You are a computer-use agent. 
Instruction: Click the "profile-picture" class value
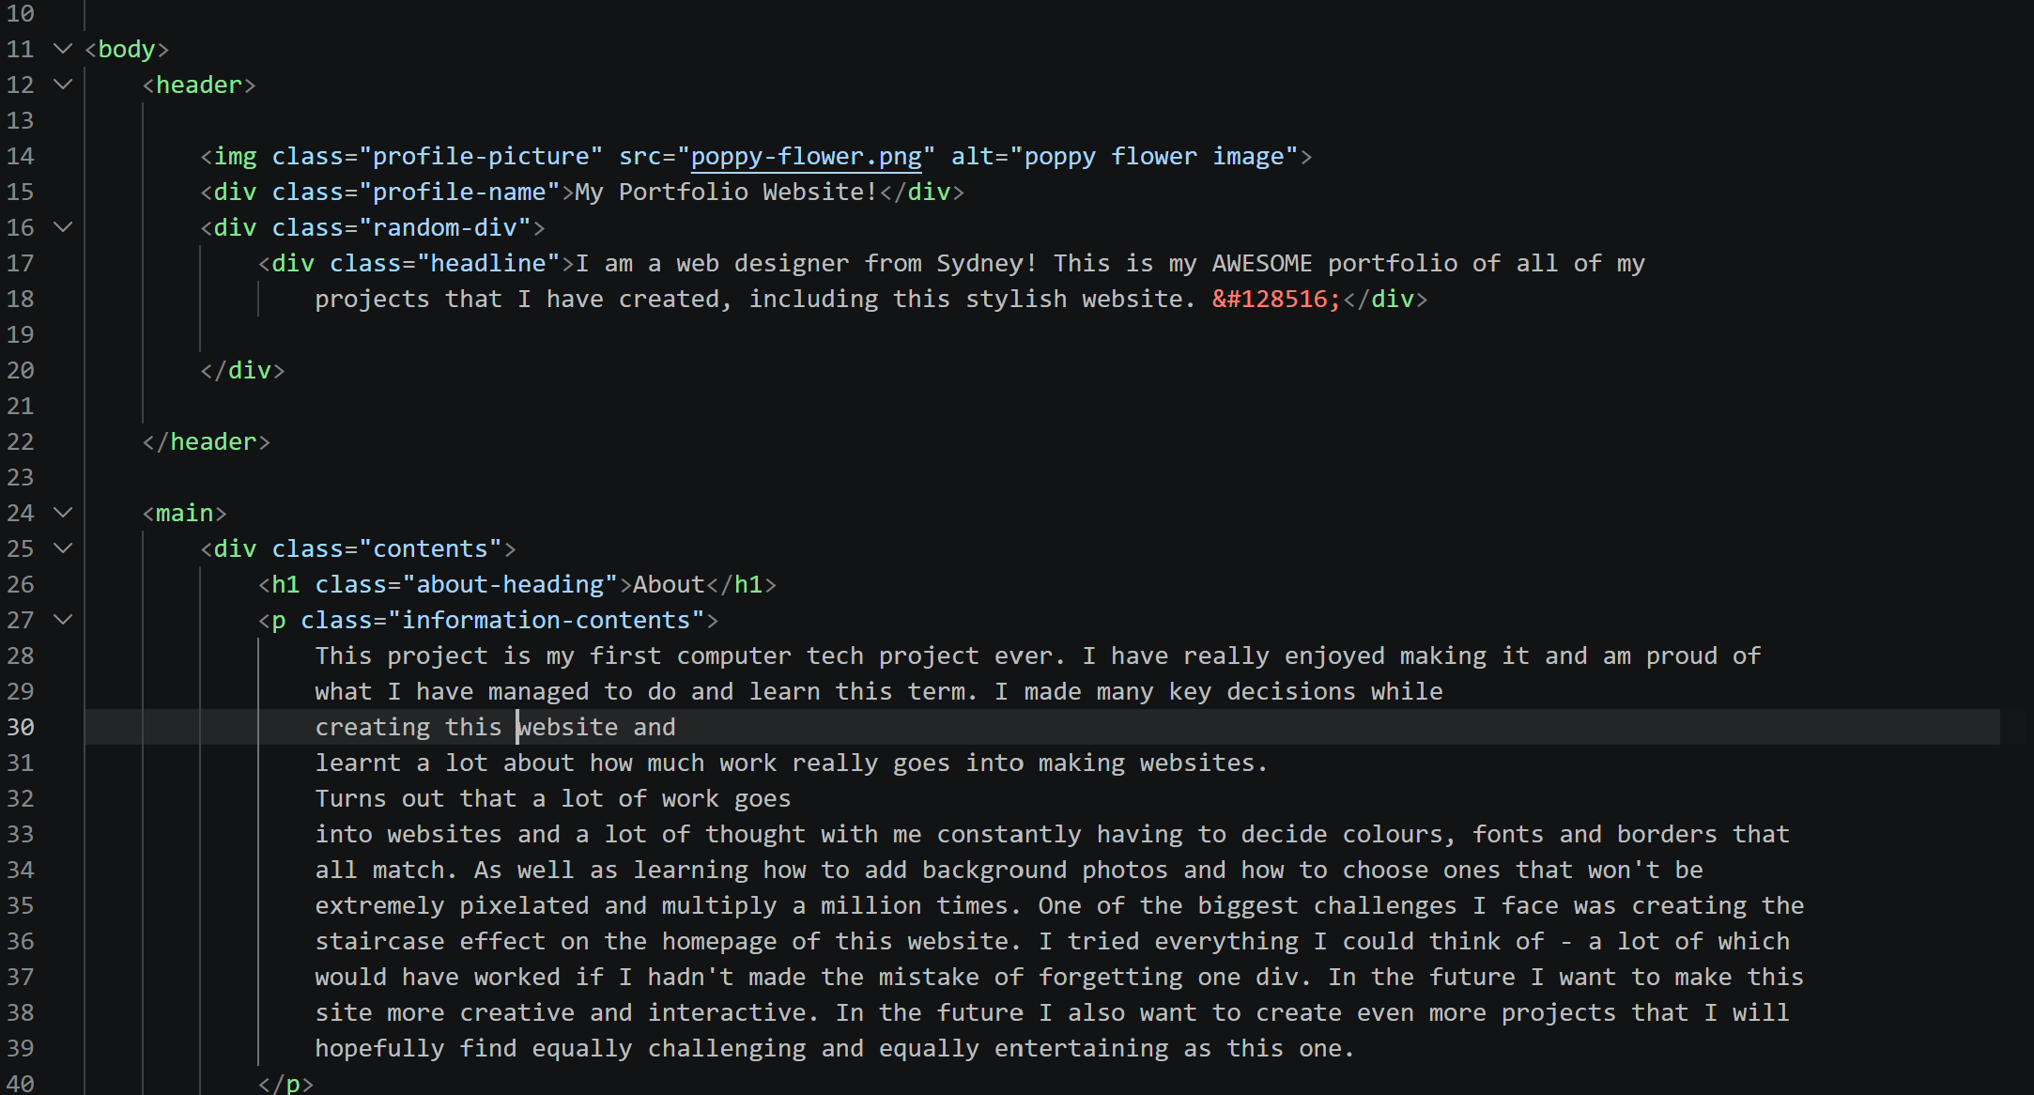click(x=481, y=156)
